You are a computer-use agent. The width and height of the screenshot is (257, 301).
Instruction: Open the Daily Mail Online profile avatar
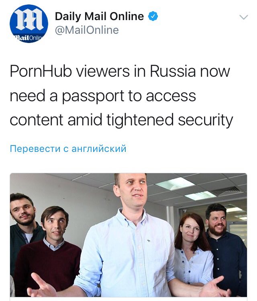29,24
